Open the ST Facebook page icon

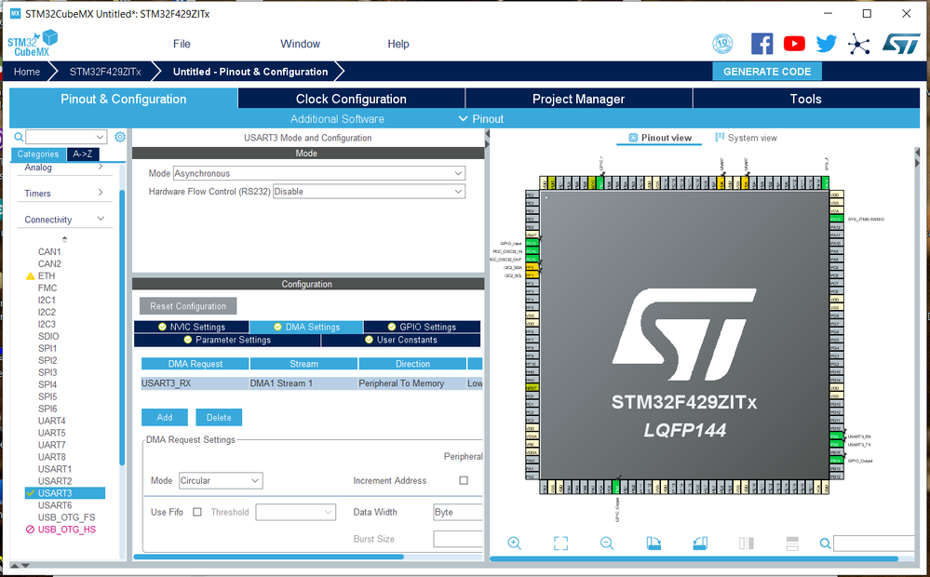click(x=762, y=44)
